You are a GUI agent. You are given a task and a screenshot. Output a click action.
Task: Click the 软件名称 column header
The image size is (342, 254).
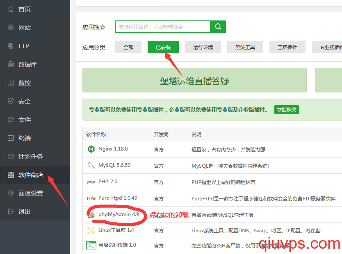click(x=96, y=135)
